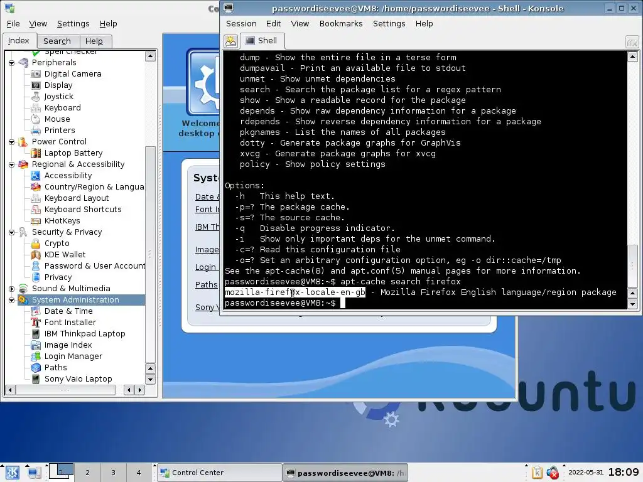This screenshot has width=643, height=482.
Task: Click the Login Manager icon
Action: [x=36, y=356]
